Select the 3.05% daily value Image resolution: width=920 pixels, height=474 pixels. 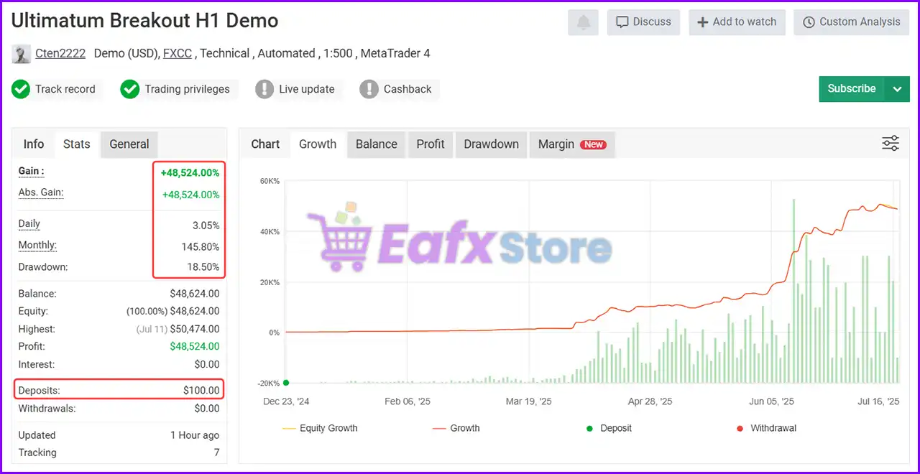coord(206,226)
